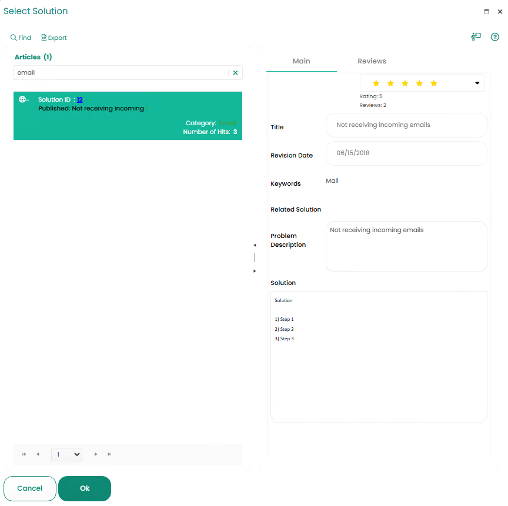Image resolution: width=508 pixels, height=506 pixels.
Task: Open the page number dropdown
Action: (67, 454)
